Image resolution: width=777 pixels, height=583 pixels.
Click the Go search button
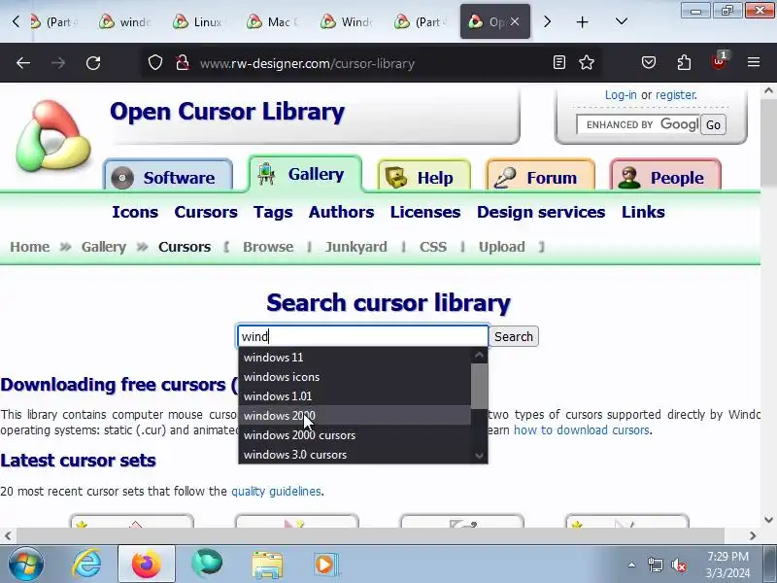pos(713,125)
